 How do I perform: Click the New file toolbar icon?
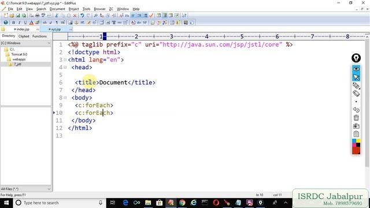click(x=6, y=16)
